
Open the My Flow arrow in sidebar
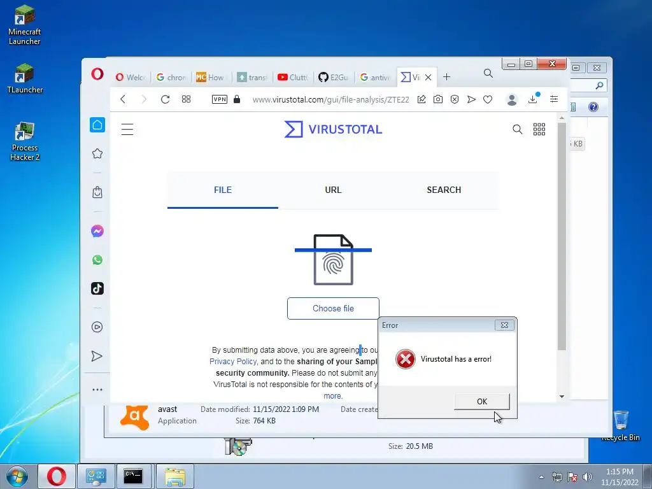point(97,356)
